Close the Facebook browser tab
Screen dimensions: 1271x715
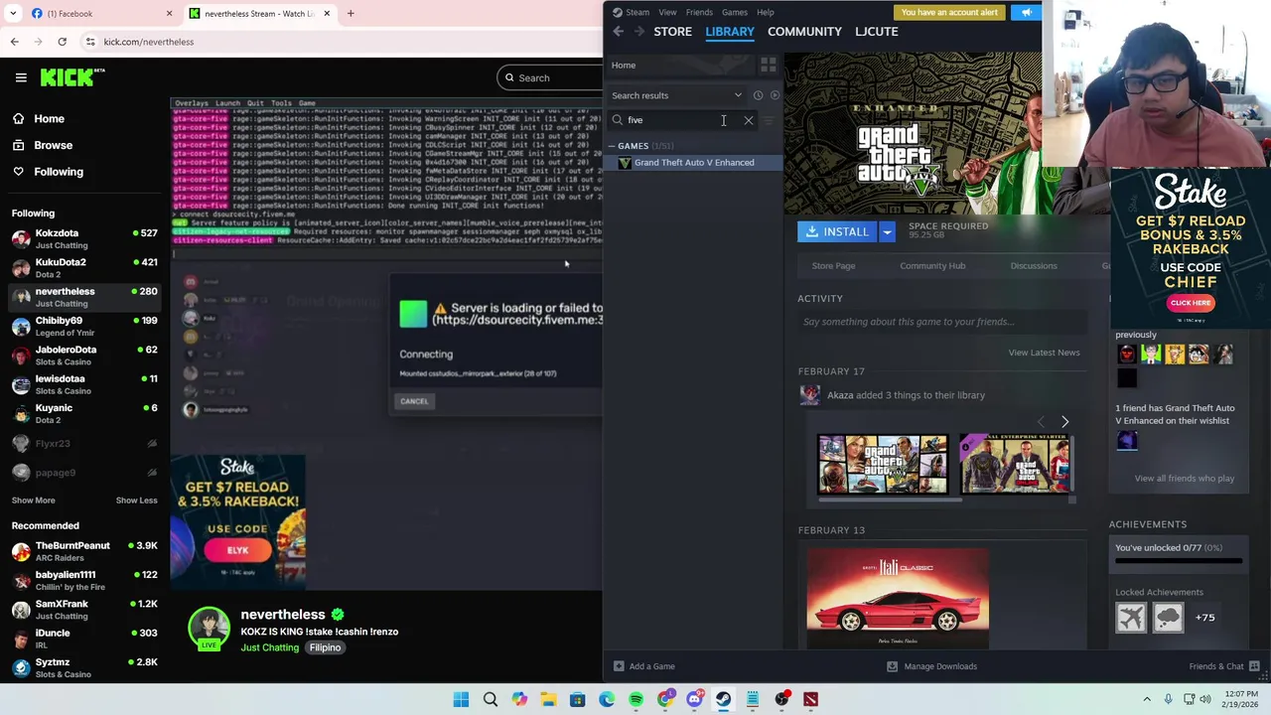coord(169,13)
